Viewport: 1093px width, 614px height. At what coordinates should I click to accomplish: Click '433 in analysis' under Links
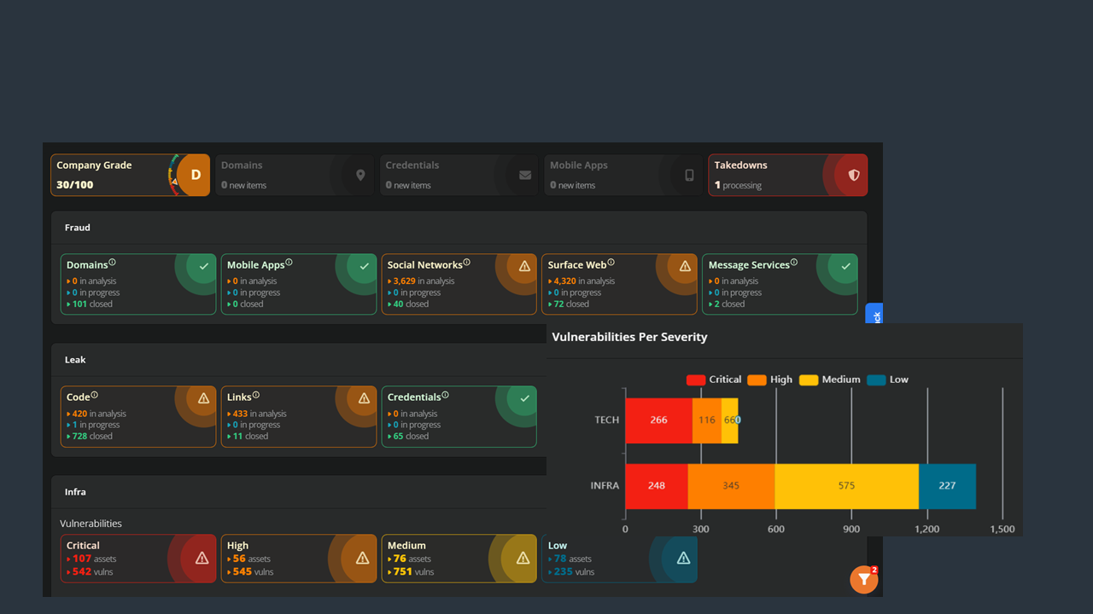tap(257, 414)
